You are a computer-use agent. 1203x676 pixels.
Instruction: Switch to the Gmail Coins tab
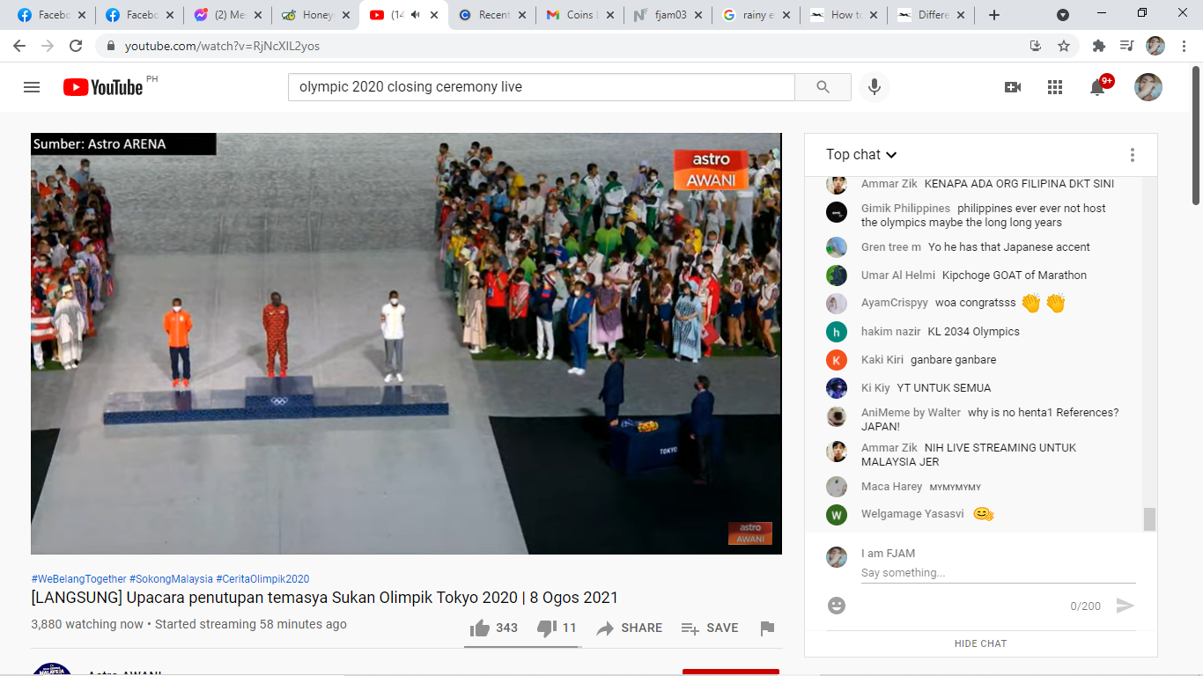[579, 15]
